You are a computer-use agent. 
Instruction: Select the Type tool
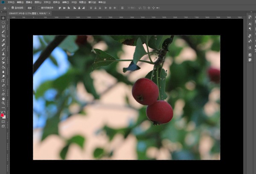3,81
